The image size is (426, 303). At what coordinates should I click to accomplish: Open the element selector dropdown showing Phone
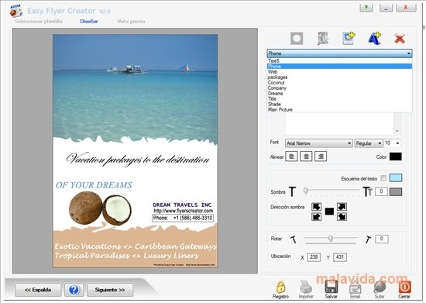coord(339,53)
